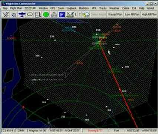Open the Logbook menu
The height and width of the screenshot is (134, 158).
72,8
